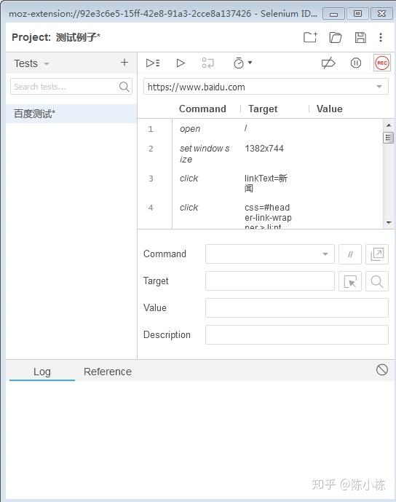Click the Step over current command icon

208,63
